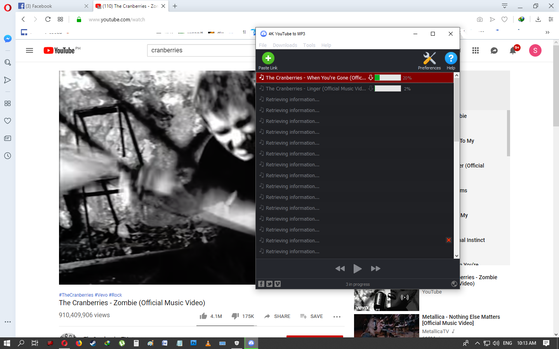The height and width of the screenshot is (349, 559).
Task: Open History clock in Opera sidebar
Action: pyautogui.click(x=7, y=155)
